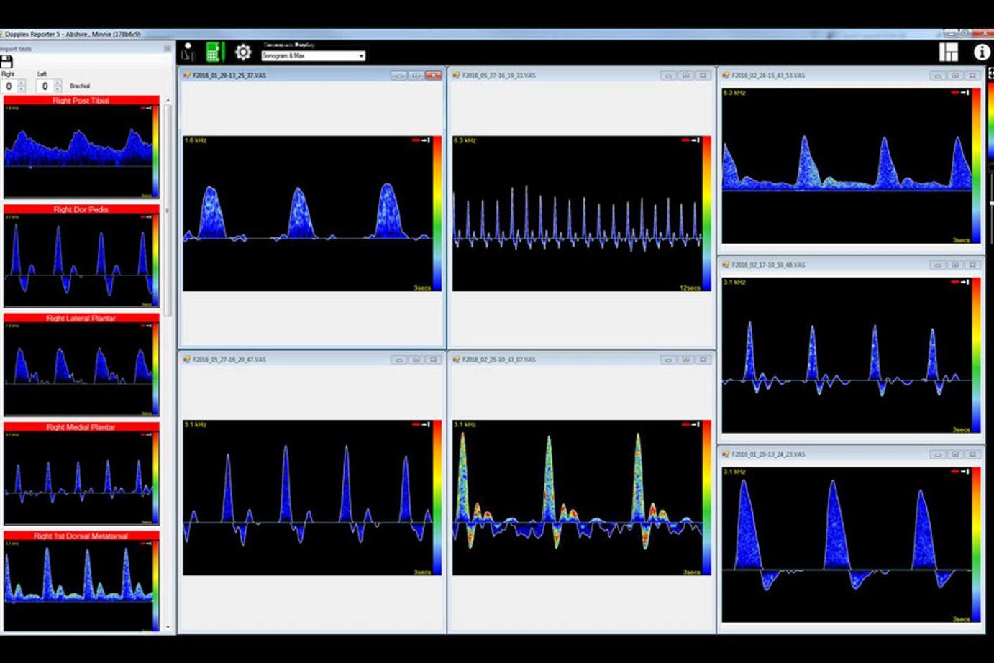Image resolution: width=994 pixels, height=663 pixels.
Task: Decrease the Left brachial value stepper
Action: pyautogui.click(x=58, y=89)
